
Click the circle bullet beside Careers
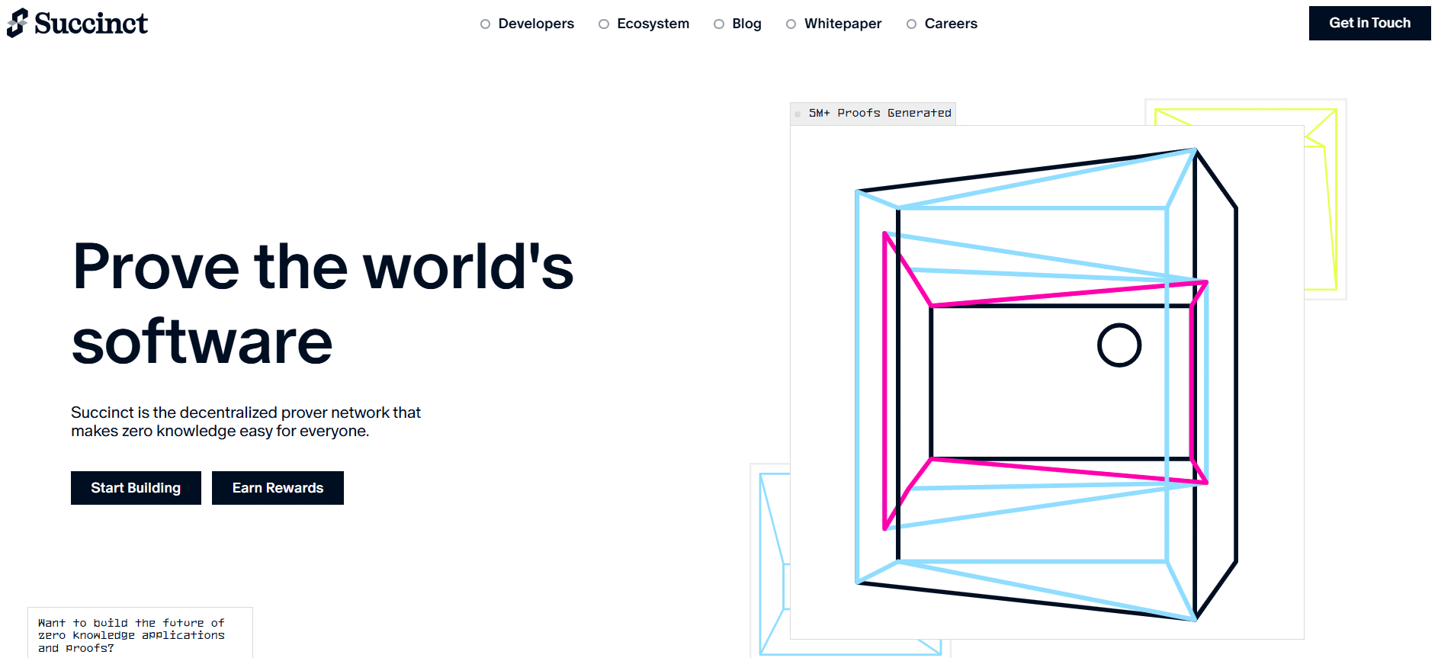(x=911, y=24)
